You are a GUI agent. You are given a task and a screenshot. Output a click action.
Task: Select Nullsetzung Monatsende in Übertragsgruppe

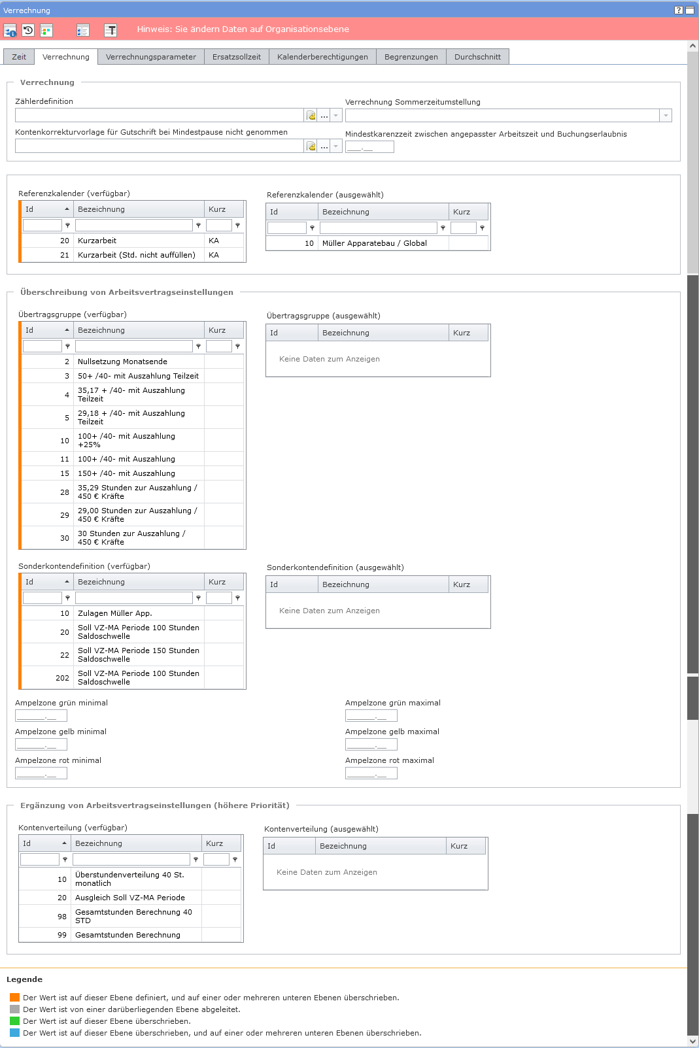pos(122,362)
